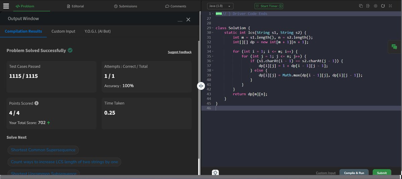Click the 'Accuracy : 100%' text
Screen dimensions: 402x179
(x=119, y=86)
